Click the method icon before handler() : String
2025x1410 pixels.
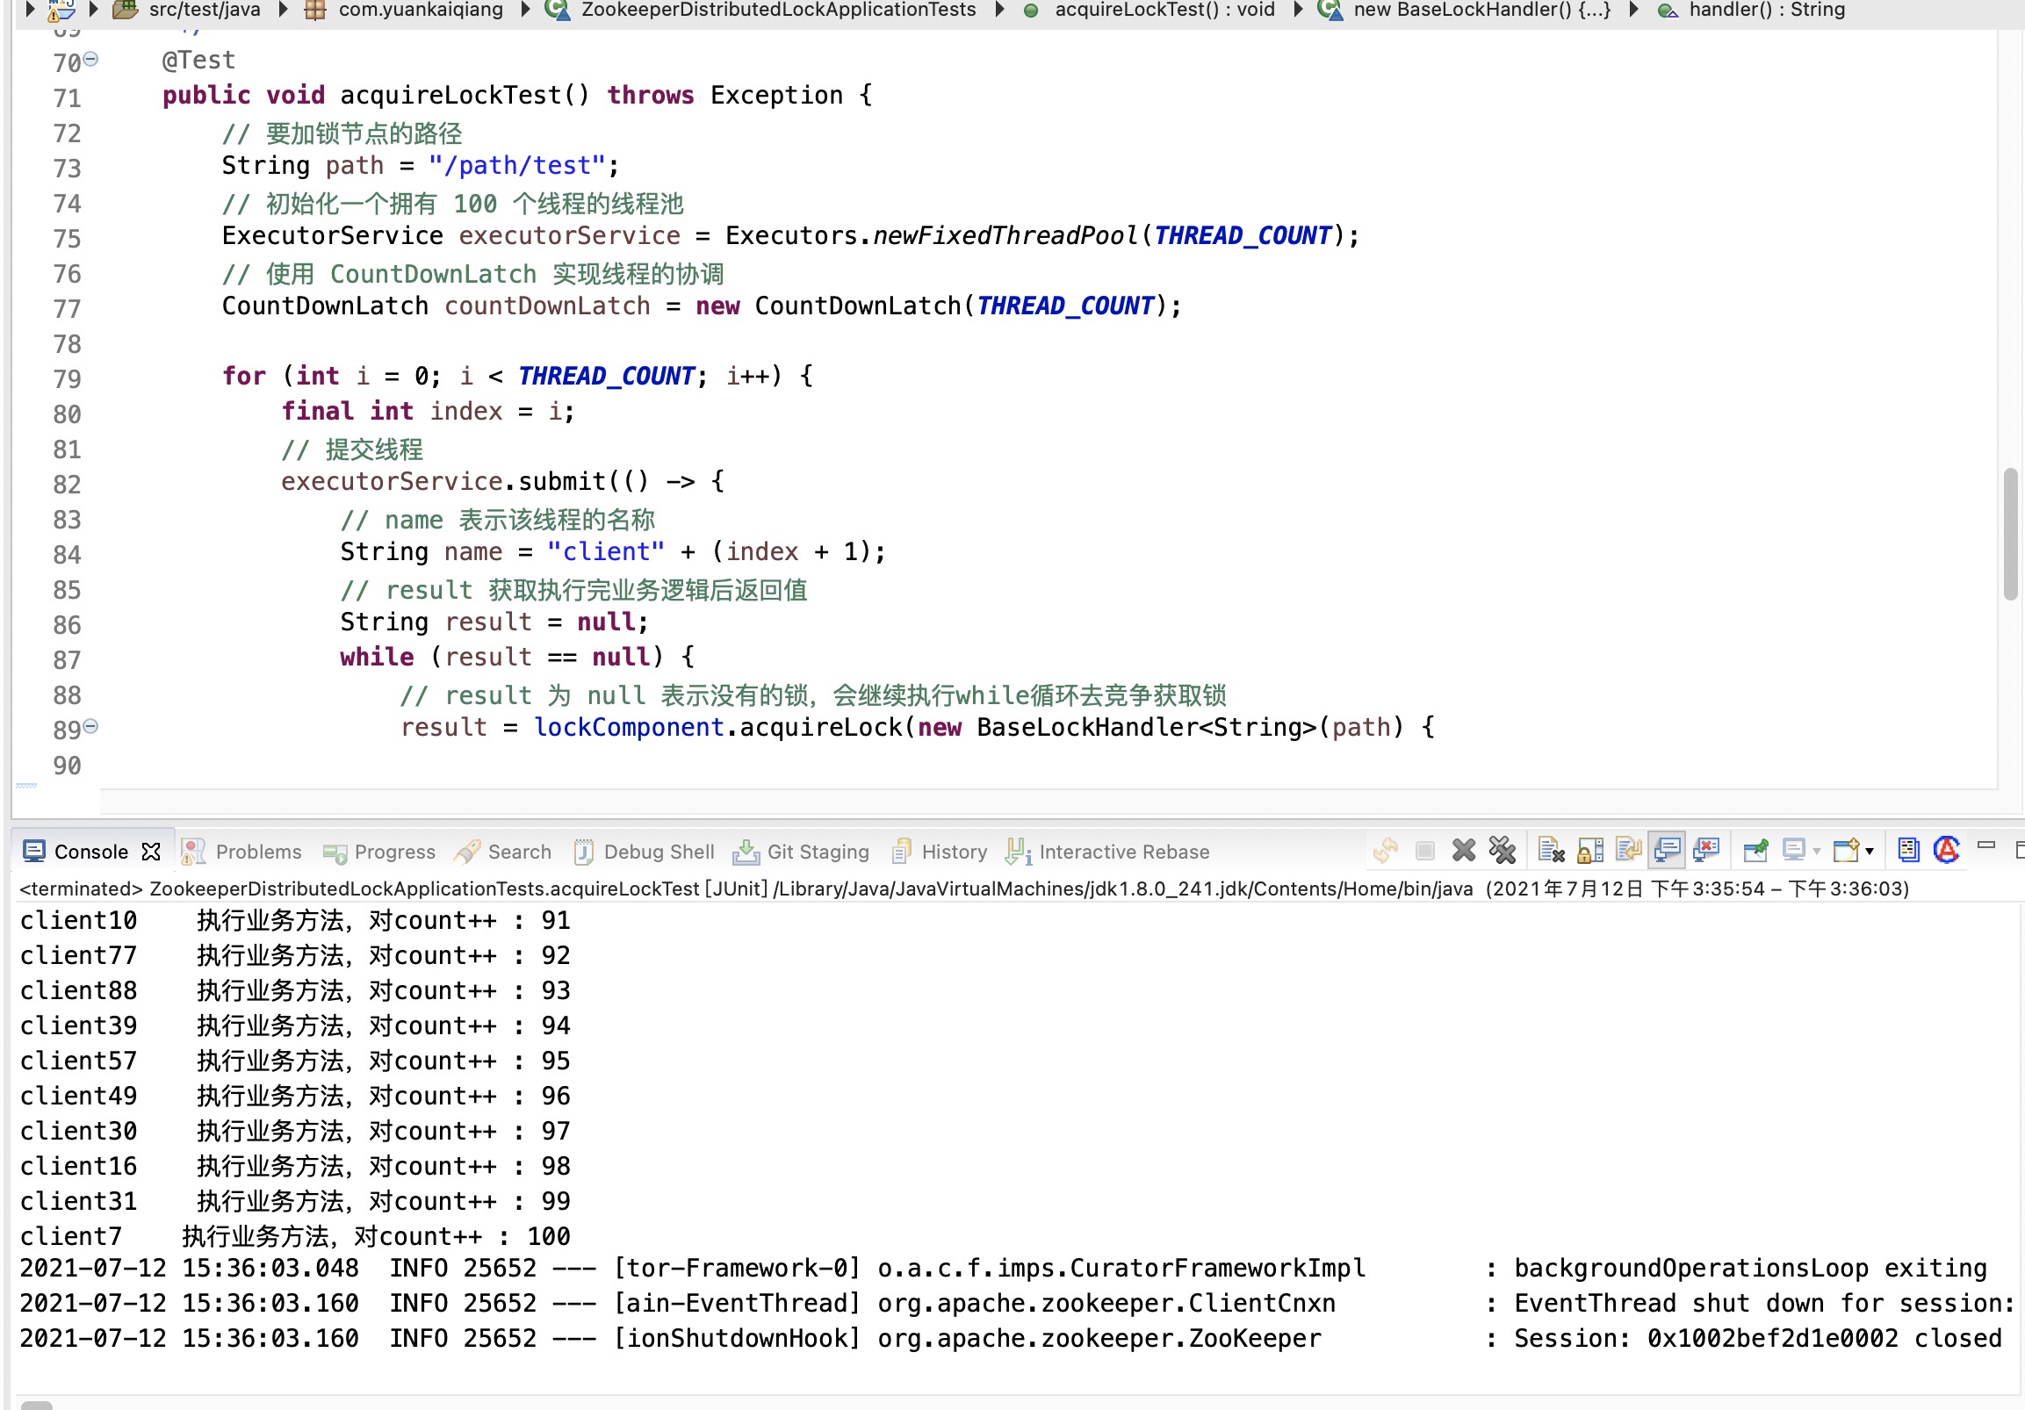pos(1667,11)
